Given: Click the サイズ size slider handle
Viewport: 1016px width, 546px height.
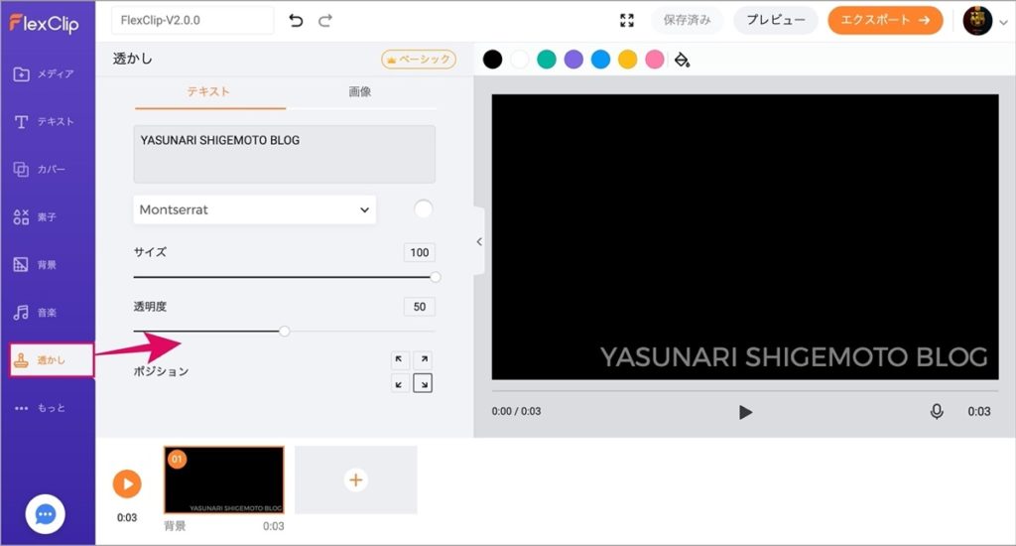Looking at the screenshot, I should [x=436, y=278].
